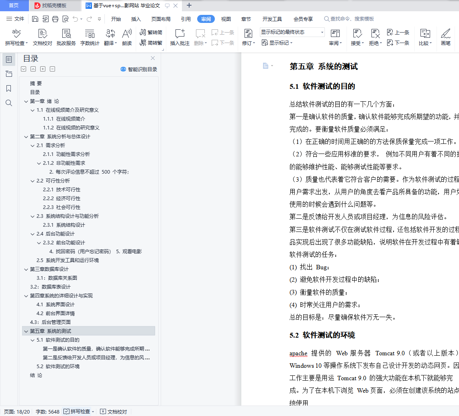Screen dimensions: 459x416
Task: Click the print icon in quick toolbar
Action: 55,19
